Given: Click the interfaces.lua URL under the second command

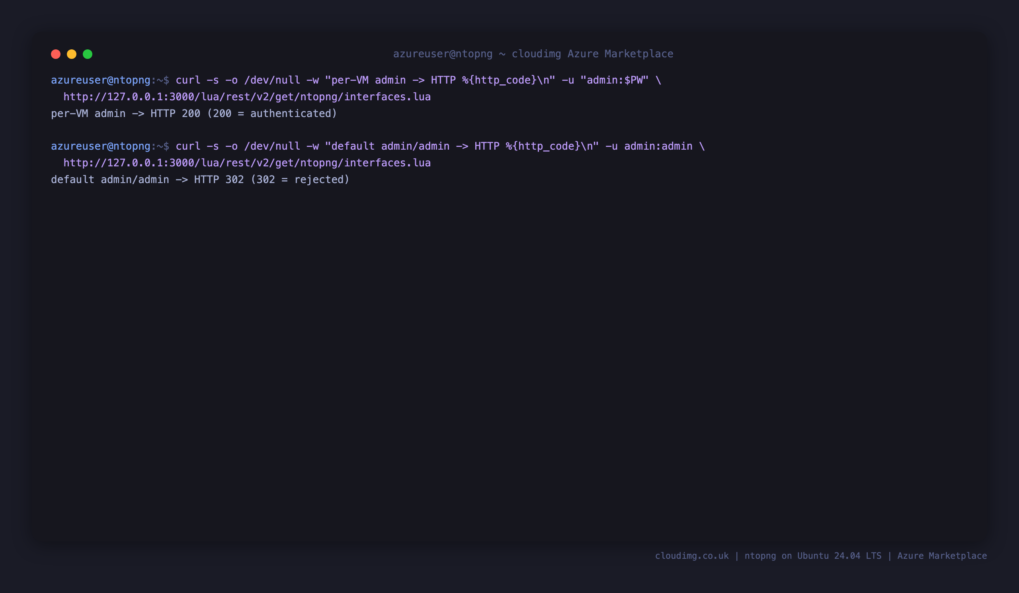Looking at the screenshot, I should coord(247,163).
